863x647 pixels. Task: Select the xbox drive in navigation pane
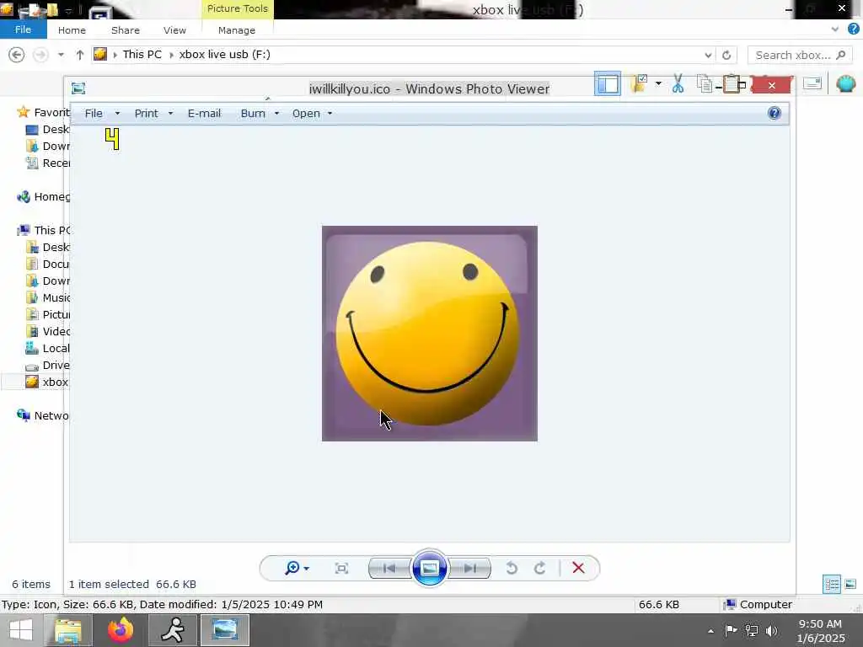tap(47, 382)
